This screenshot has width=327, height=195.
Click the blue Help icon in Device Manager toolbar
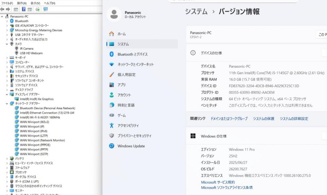point(24,9)
